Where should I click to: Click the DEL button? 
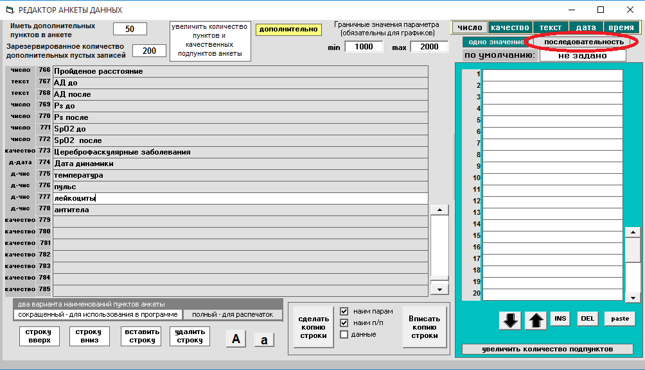point(587,319)
